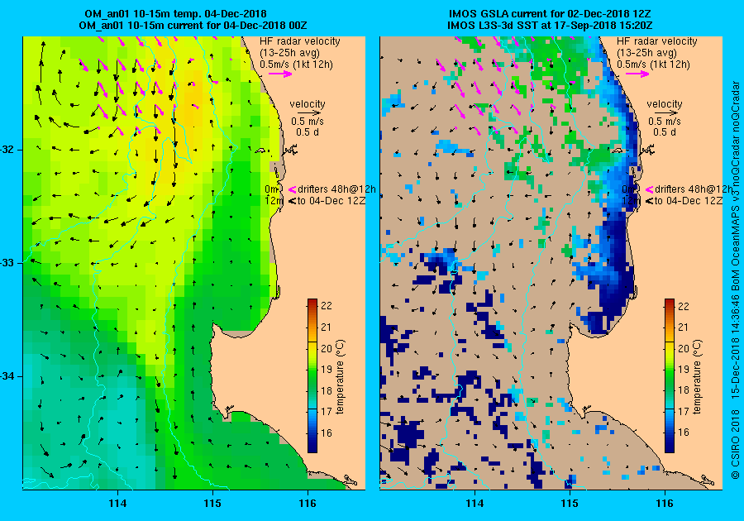Screen dimensions: 744x521
Task: Click the '20' tick label on left colour bar
Action: click(327, 348)
